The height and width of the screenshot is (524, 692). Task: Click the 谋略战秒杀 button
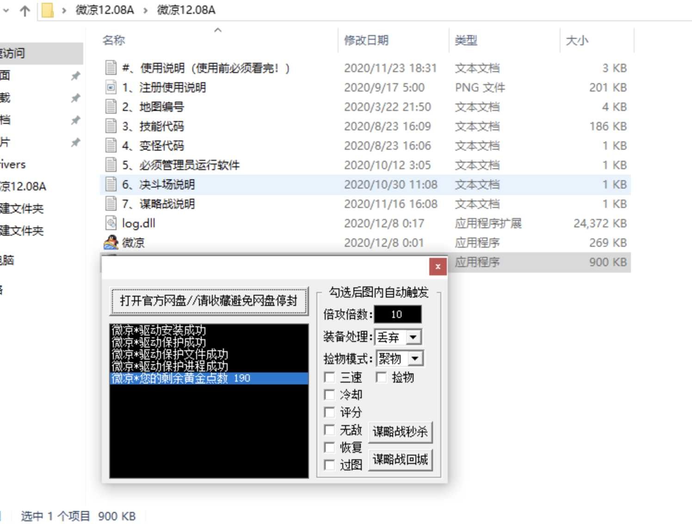click(x=400, y=432)
